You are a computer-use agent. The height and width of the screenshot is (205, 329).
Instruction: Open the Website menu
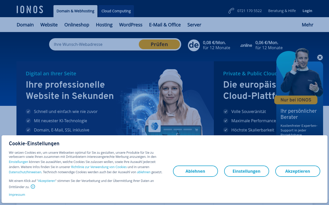tap(49, 25)
